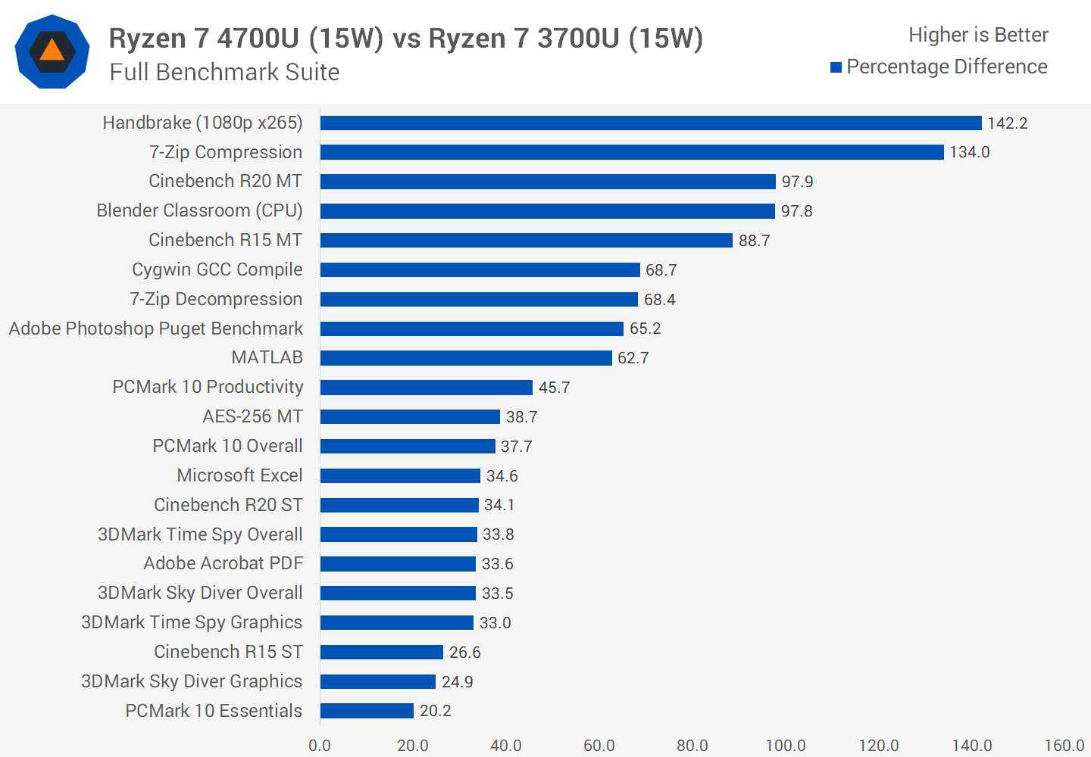Click the Handbrake (1080p x265) label
The width and height of the screenshot is (1091, 757).
[x=202, y=123]
